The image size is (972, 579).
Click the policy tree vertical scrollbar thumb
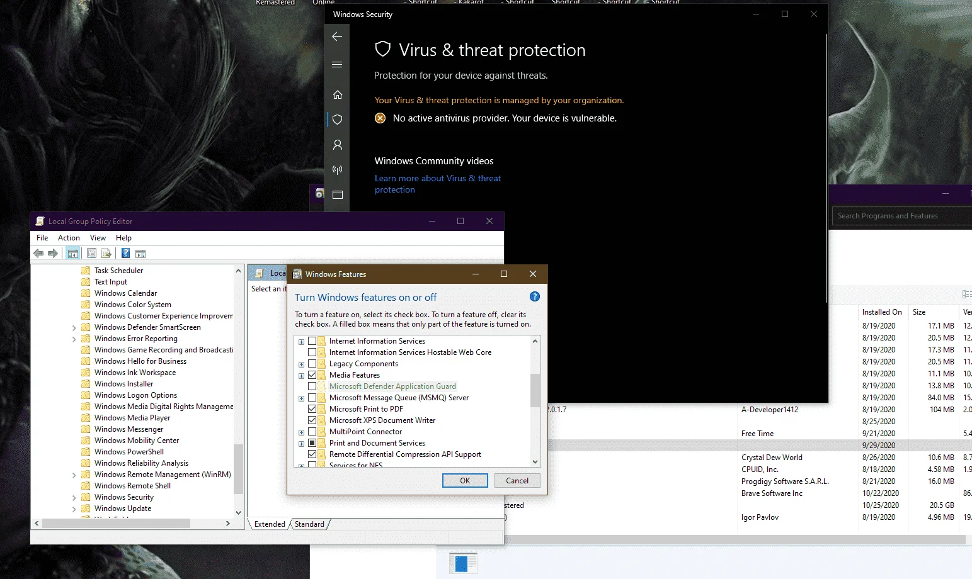click(x=238, y=469)
